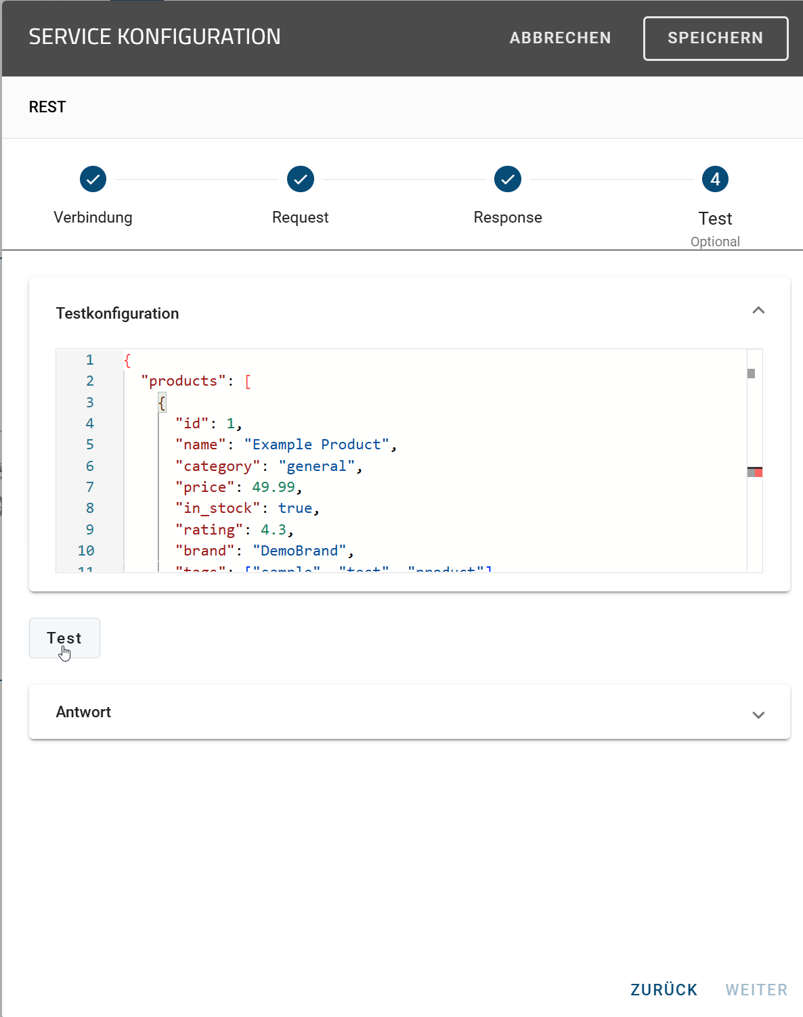Click the gray marker near the minimap top

(x=752, y=373)
